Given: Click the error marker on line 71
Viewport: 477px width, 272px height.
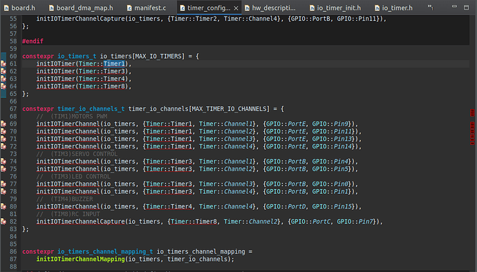Looking at the screenshot, I should (x=3, y=139).
